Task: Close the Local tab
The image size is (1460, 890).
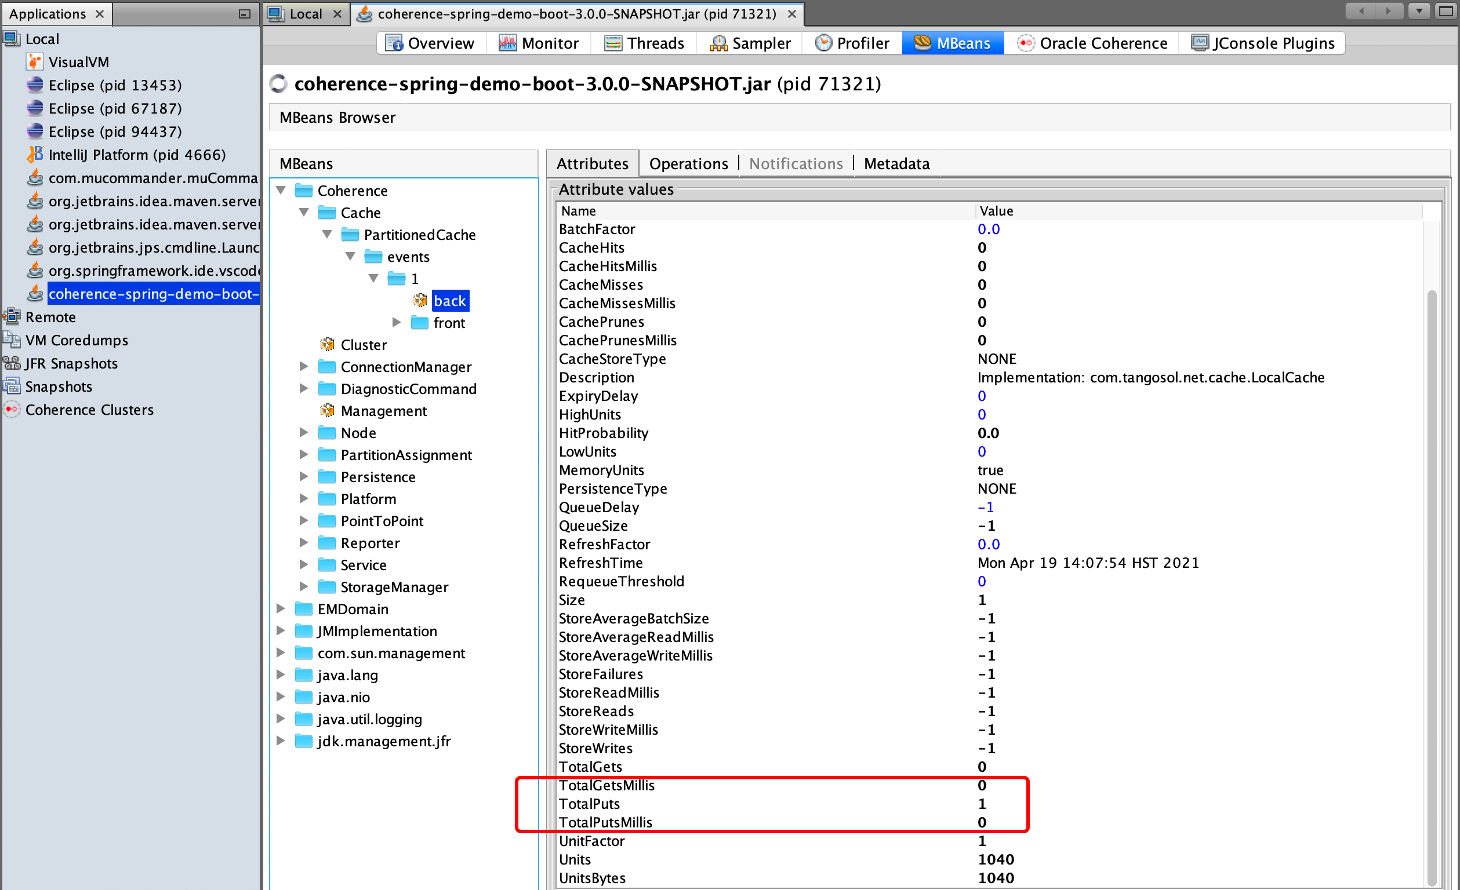Action: pyautogui.click(x=337, y=14)
